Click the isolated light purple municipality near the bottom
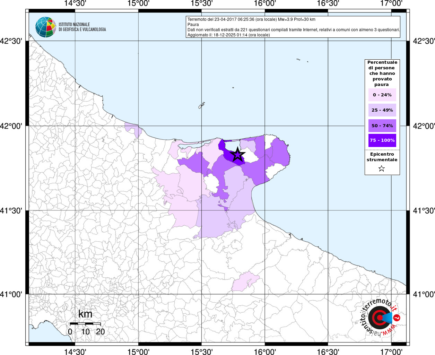 [x=245, y=282]
